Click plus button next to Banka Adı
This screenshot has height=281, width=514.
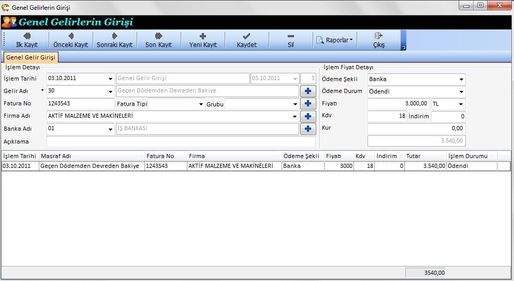click(307, 129)
